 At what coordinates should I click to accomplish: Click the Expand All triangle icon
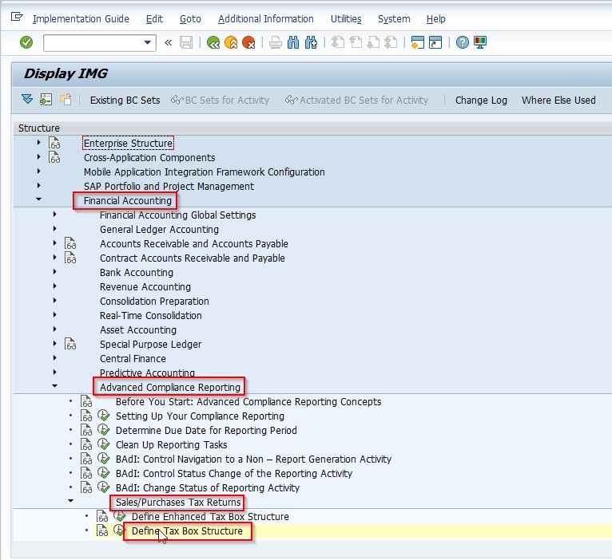click(x=27, y=100)
